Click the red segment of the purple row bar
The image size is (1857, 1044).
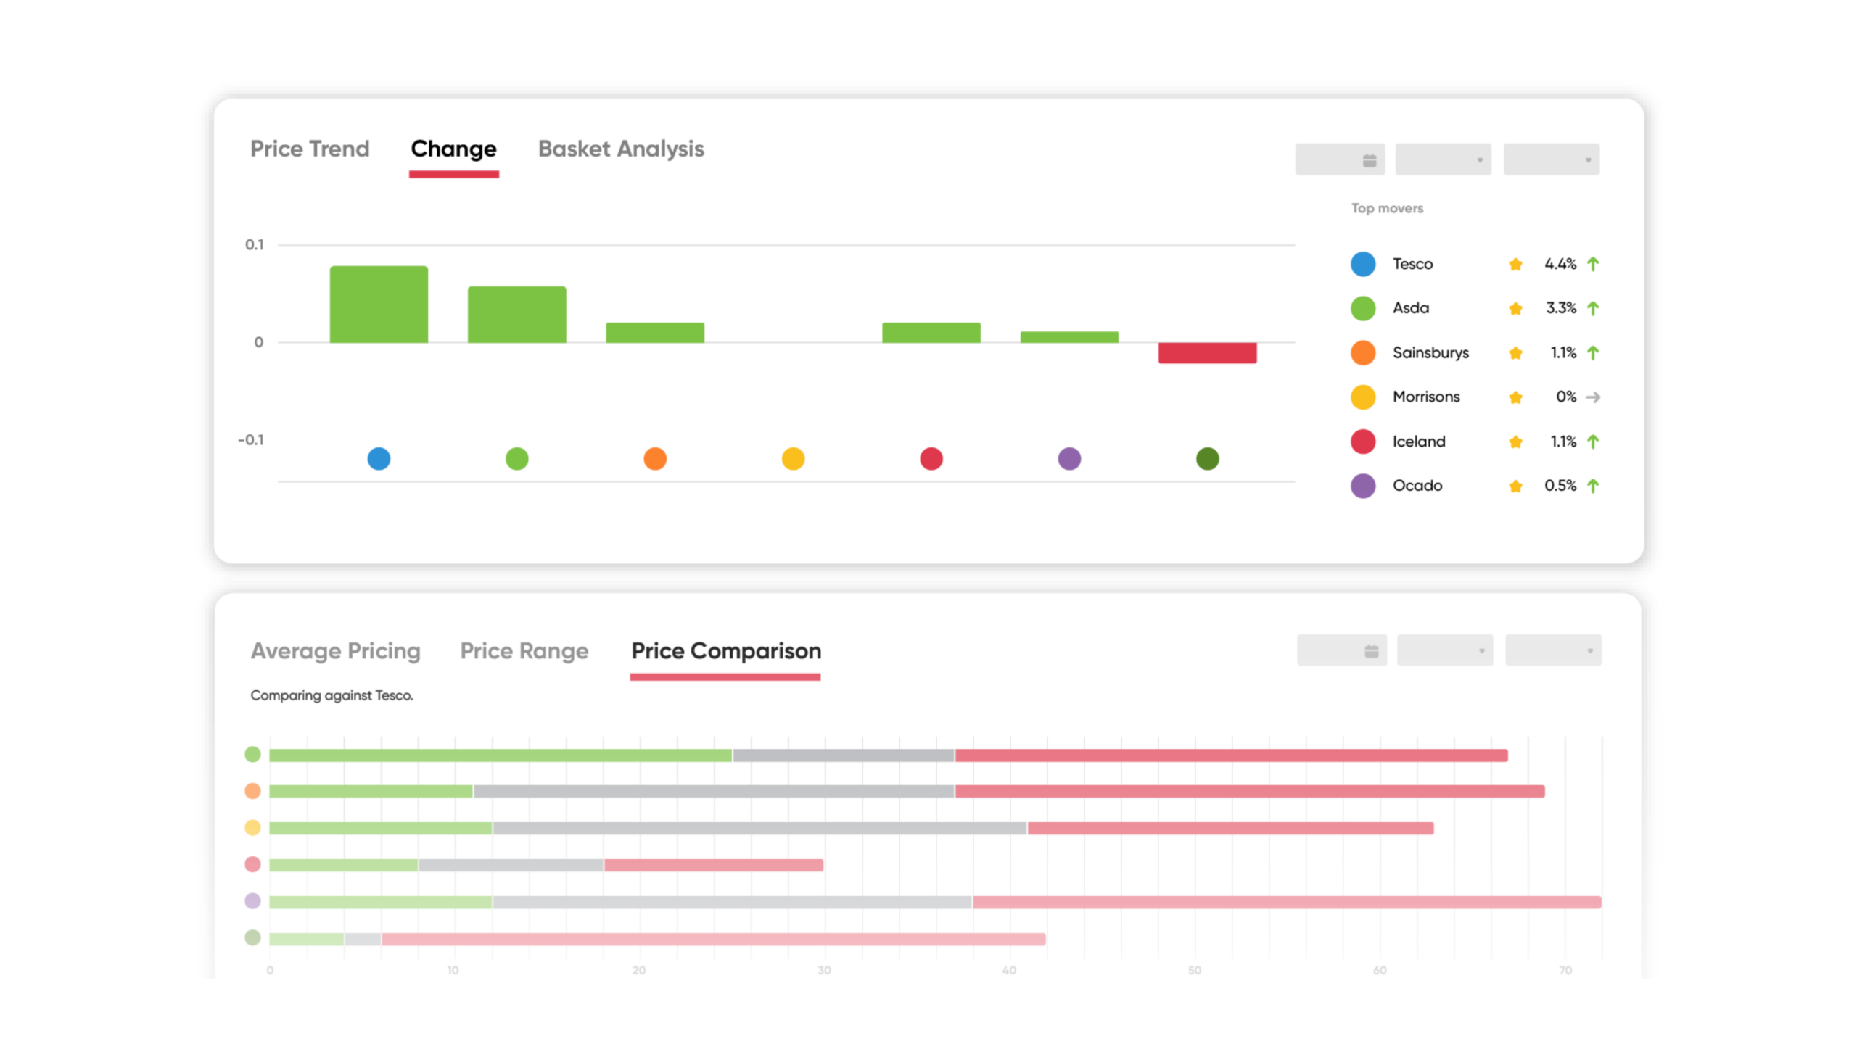(x=1287, y=902)
